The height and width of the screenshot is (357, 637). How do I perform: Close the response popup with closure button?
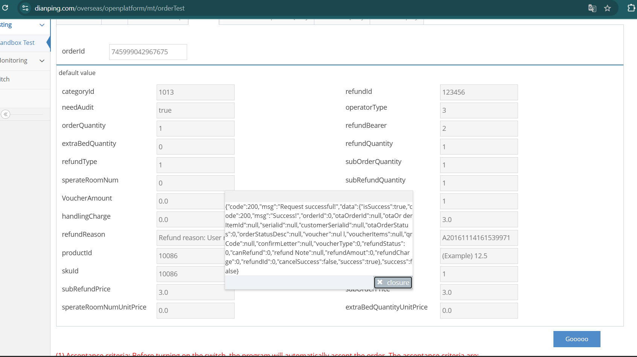393,282
